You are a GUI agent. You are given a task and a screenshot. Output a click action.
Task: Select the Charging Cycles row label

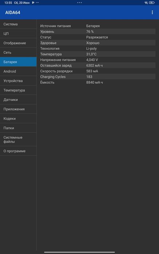click(53, 77)
